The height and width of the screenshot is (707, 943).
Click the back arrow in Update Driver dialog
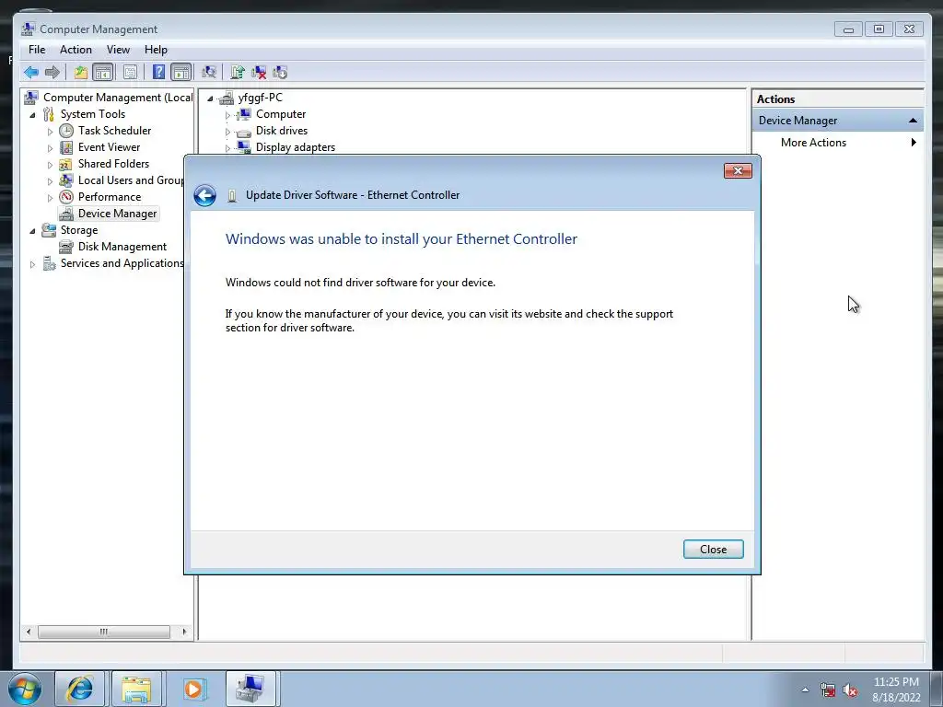pos(205,195)
